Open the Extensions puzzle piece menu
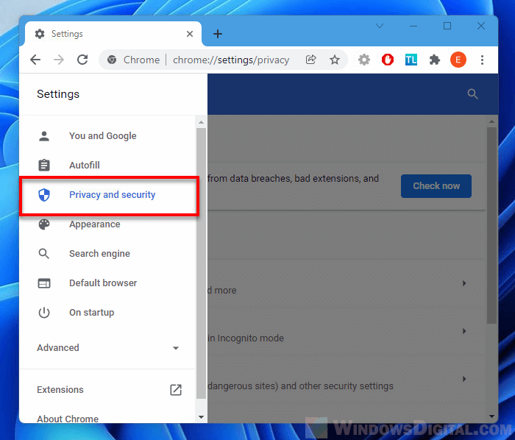 click(435, 60)
